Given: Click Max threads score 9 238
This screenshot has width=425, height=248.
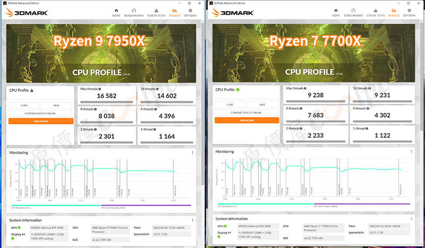Looking at the screenshot, I should [x=316, y=95].
